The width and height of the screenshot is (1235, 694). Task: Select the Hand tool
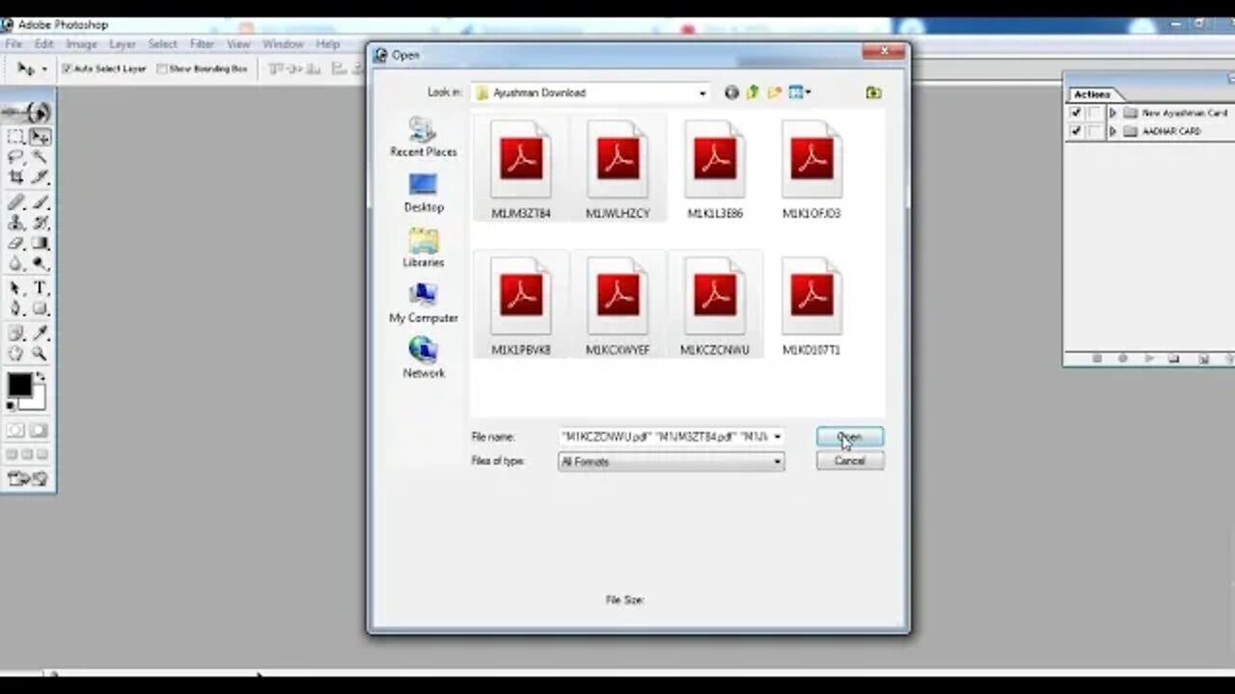click(x=16, y=354)
